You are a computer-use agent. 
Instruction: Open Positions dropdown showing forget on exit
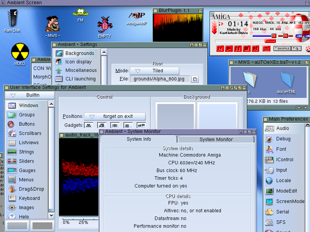point(115,116)
